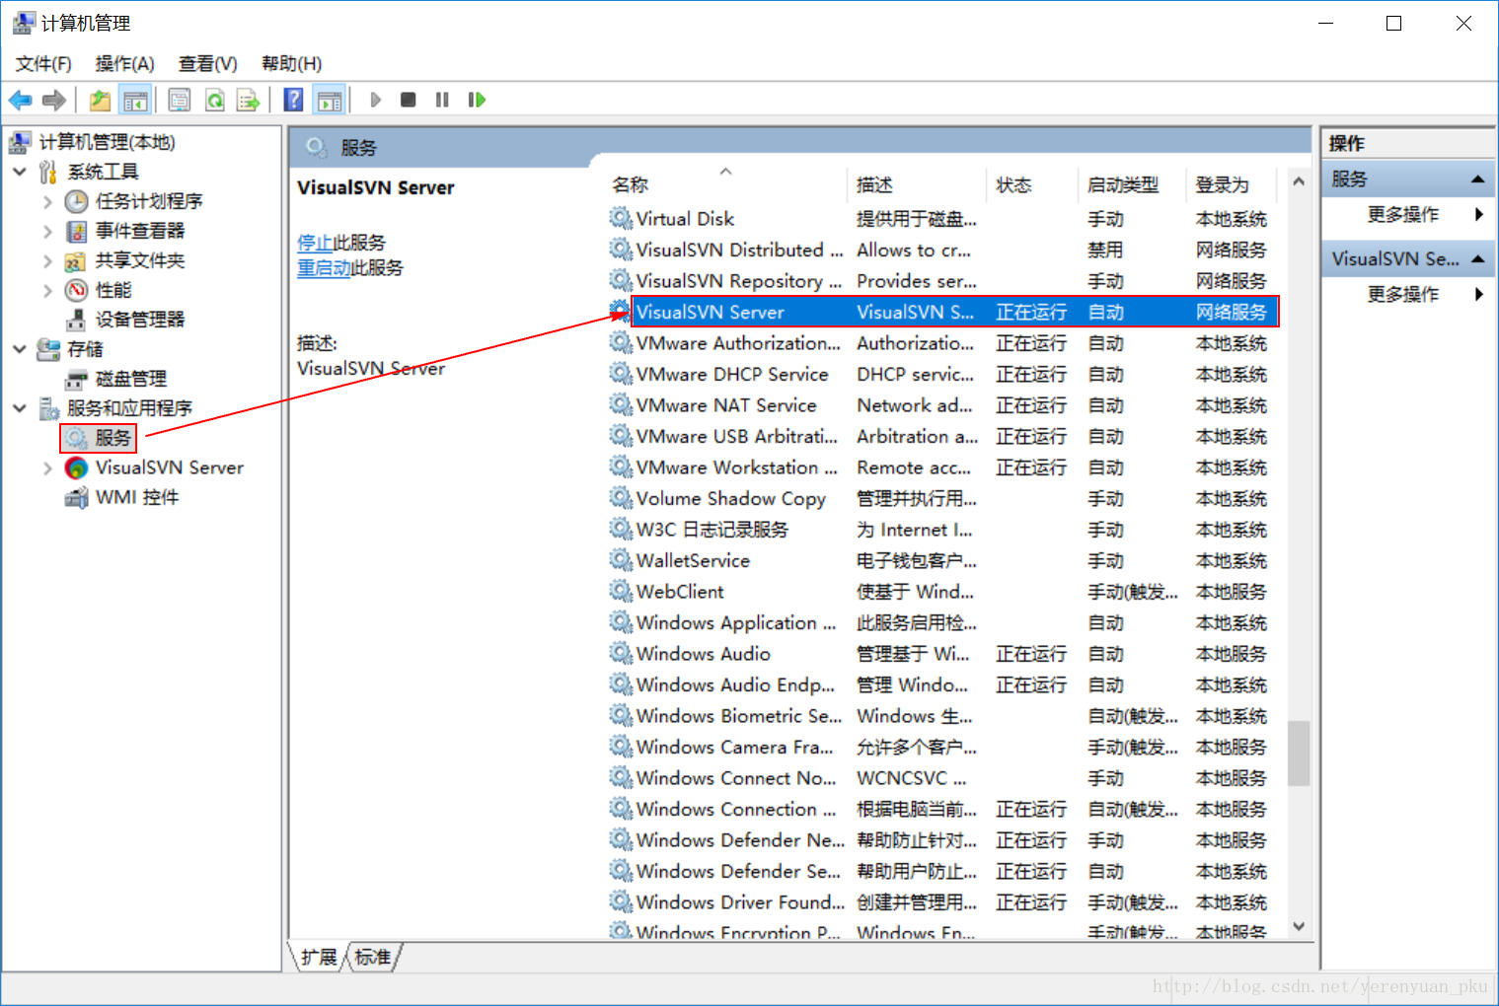
Task: Click the Back arrow toolbar icon
Action: pos(20,100)
